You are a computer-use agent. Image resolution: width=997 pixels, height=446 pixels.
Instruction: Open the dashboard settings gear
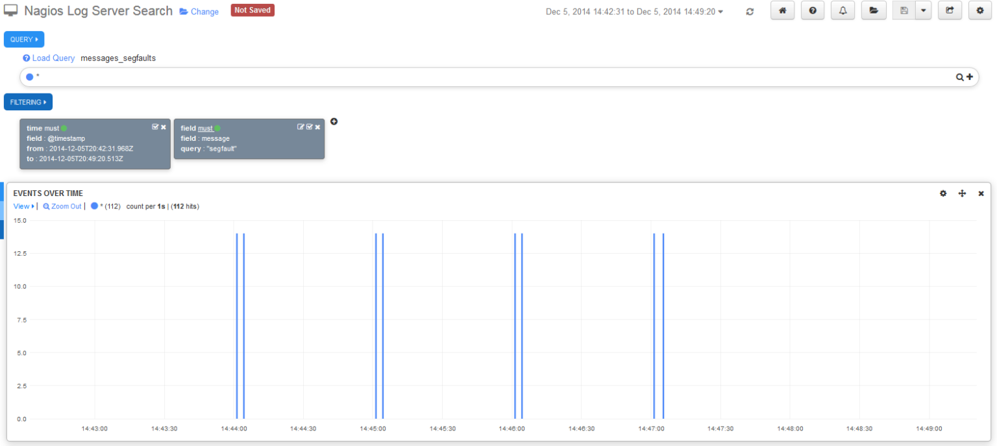tap(980, 11)
